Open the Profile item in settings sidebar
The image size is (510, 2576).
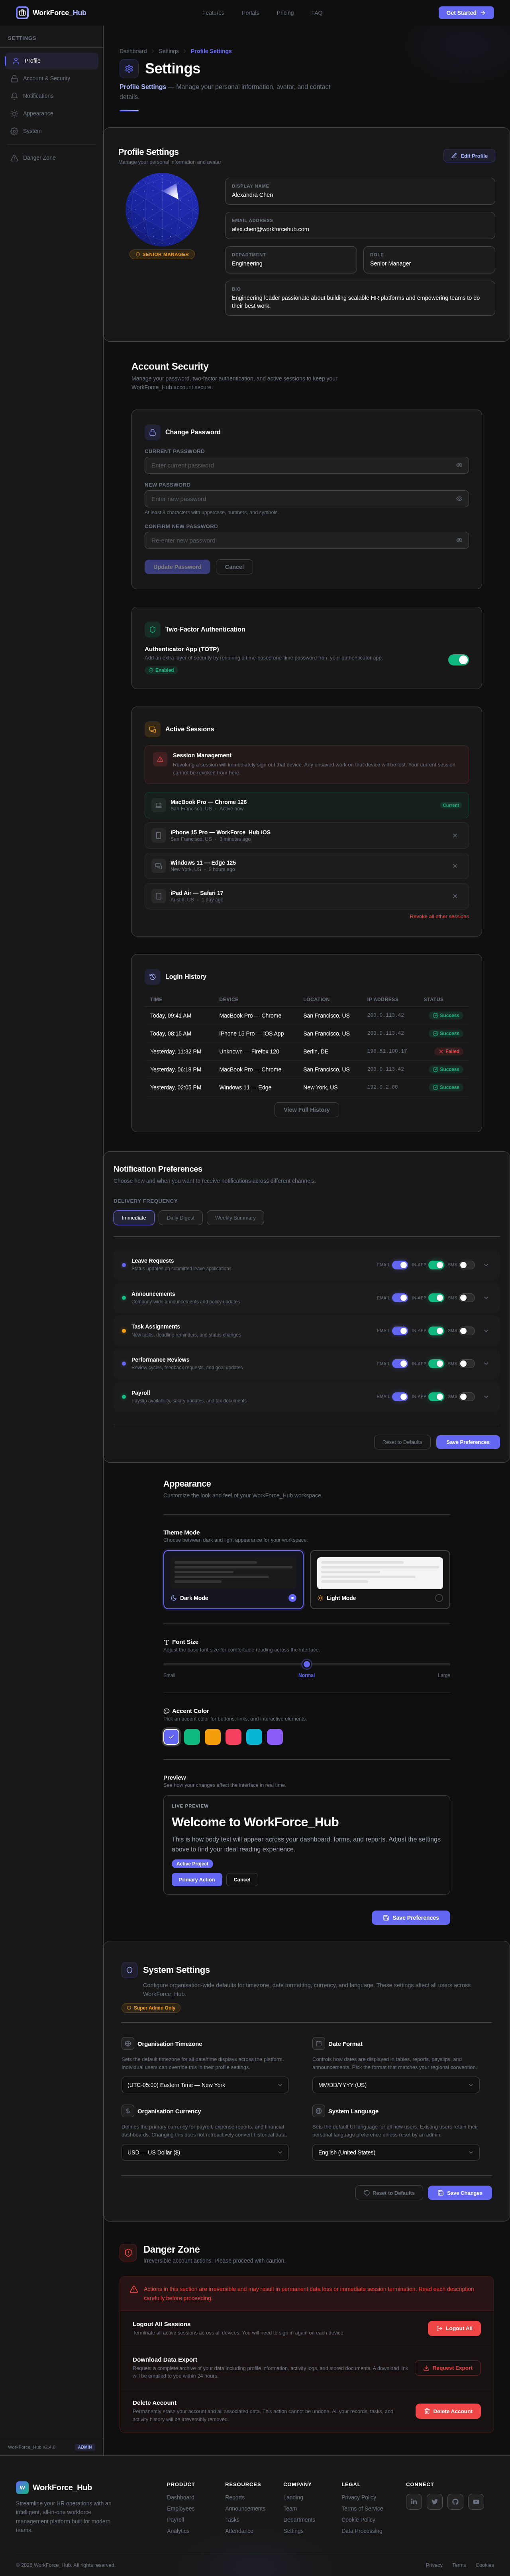[x=51, y=61]
